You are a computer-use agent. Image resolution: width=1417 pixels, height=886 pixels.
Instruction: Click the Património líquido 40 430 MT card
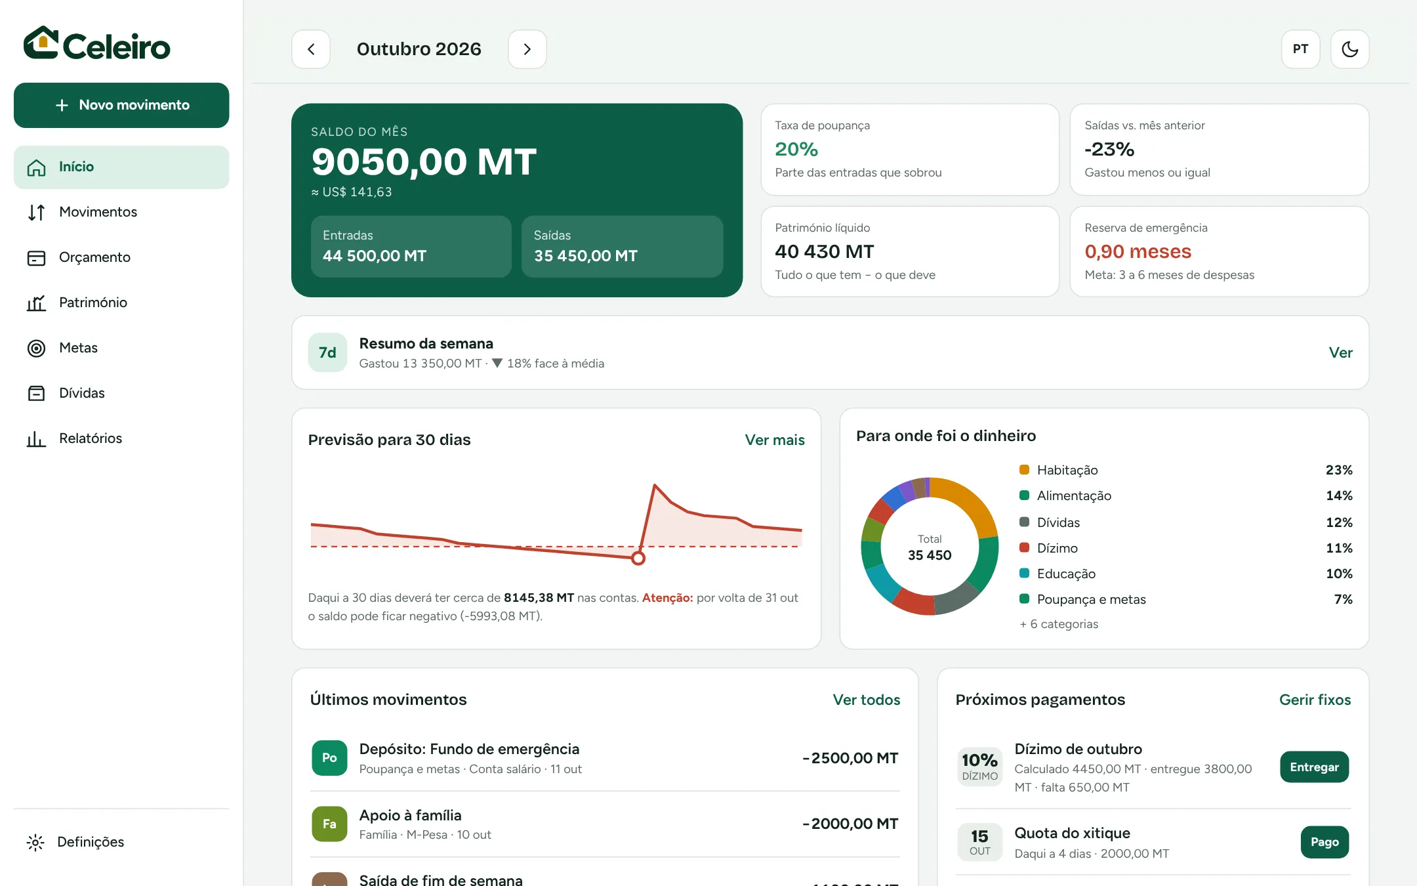tap(909, 251)
